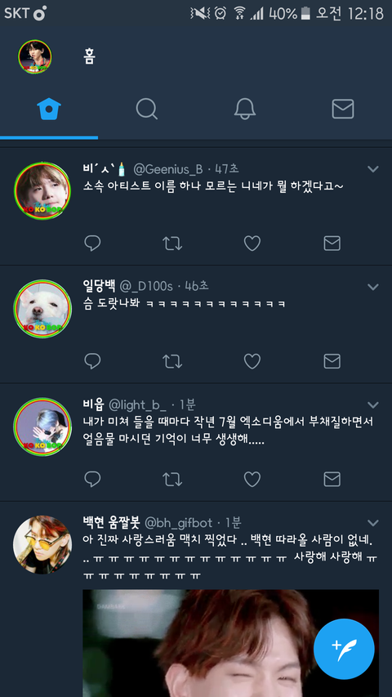Expand options chevron on @Geenius_B tweet

click(x=373, y=169)
